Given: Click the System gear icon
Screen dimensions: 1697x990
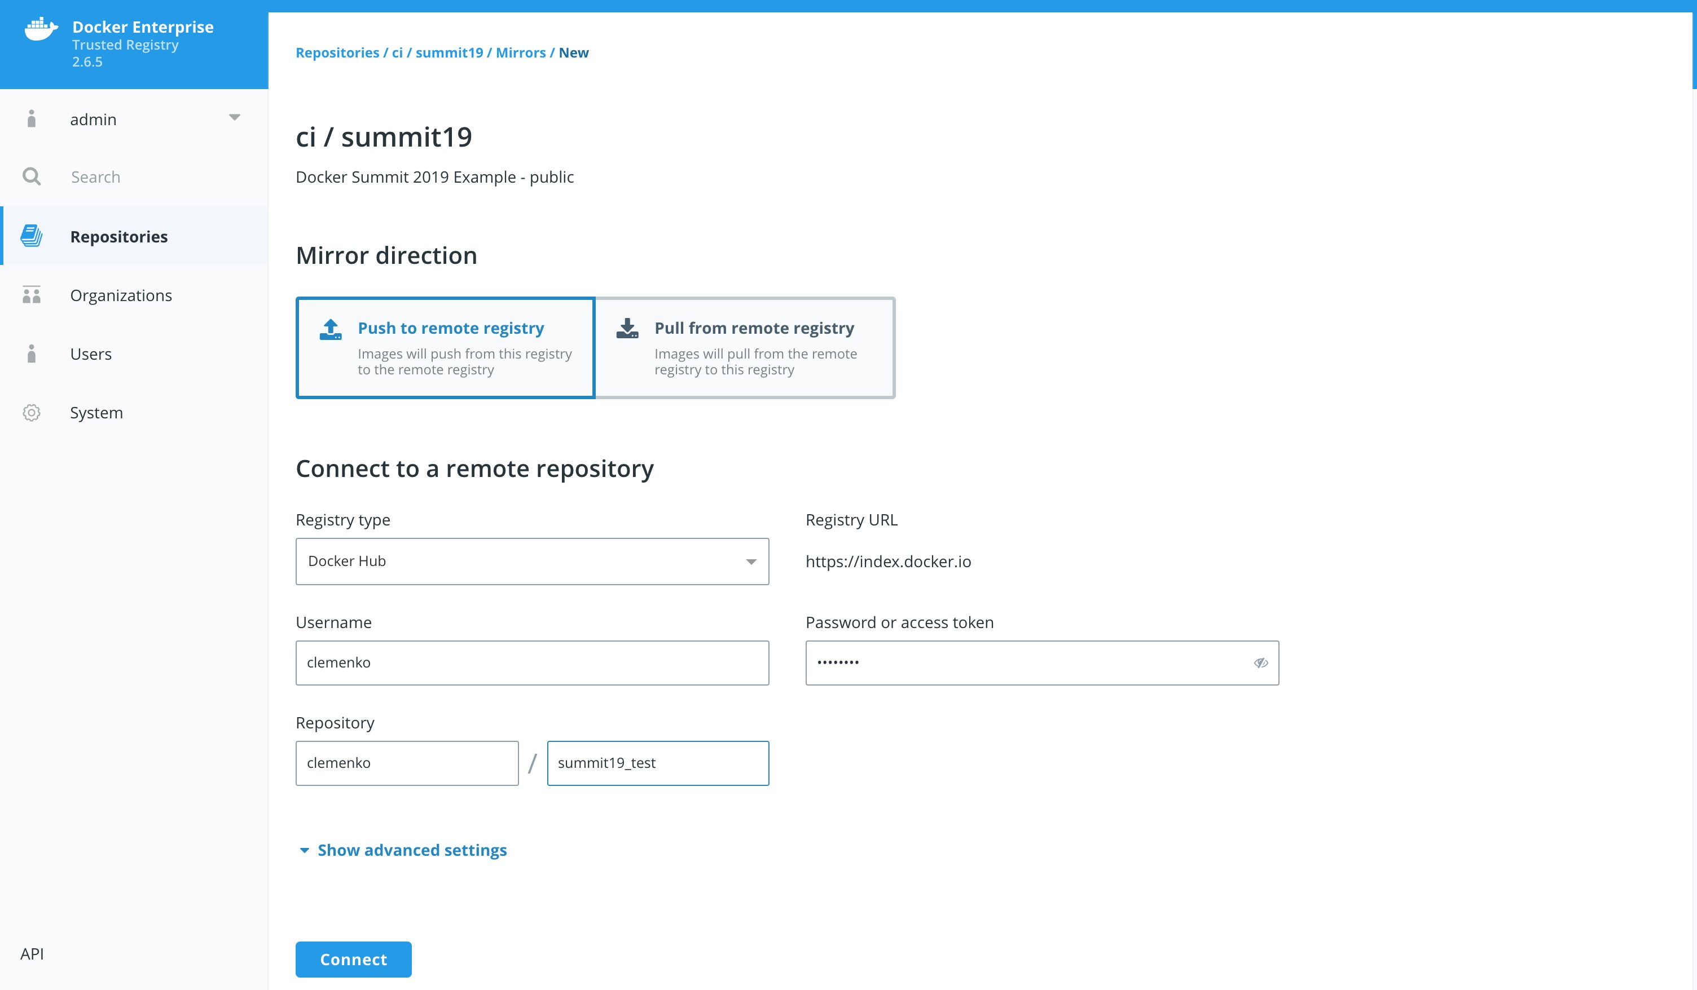Looking at the screenshot, I should [31, 413].
